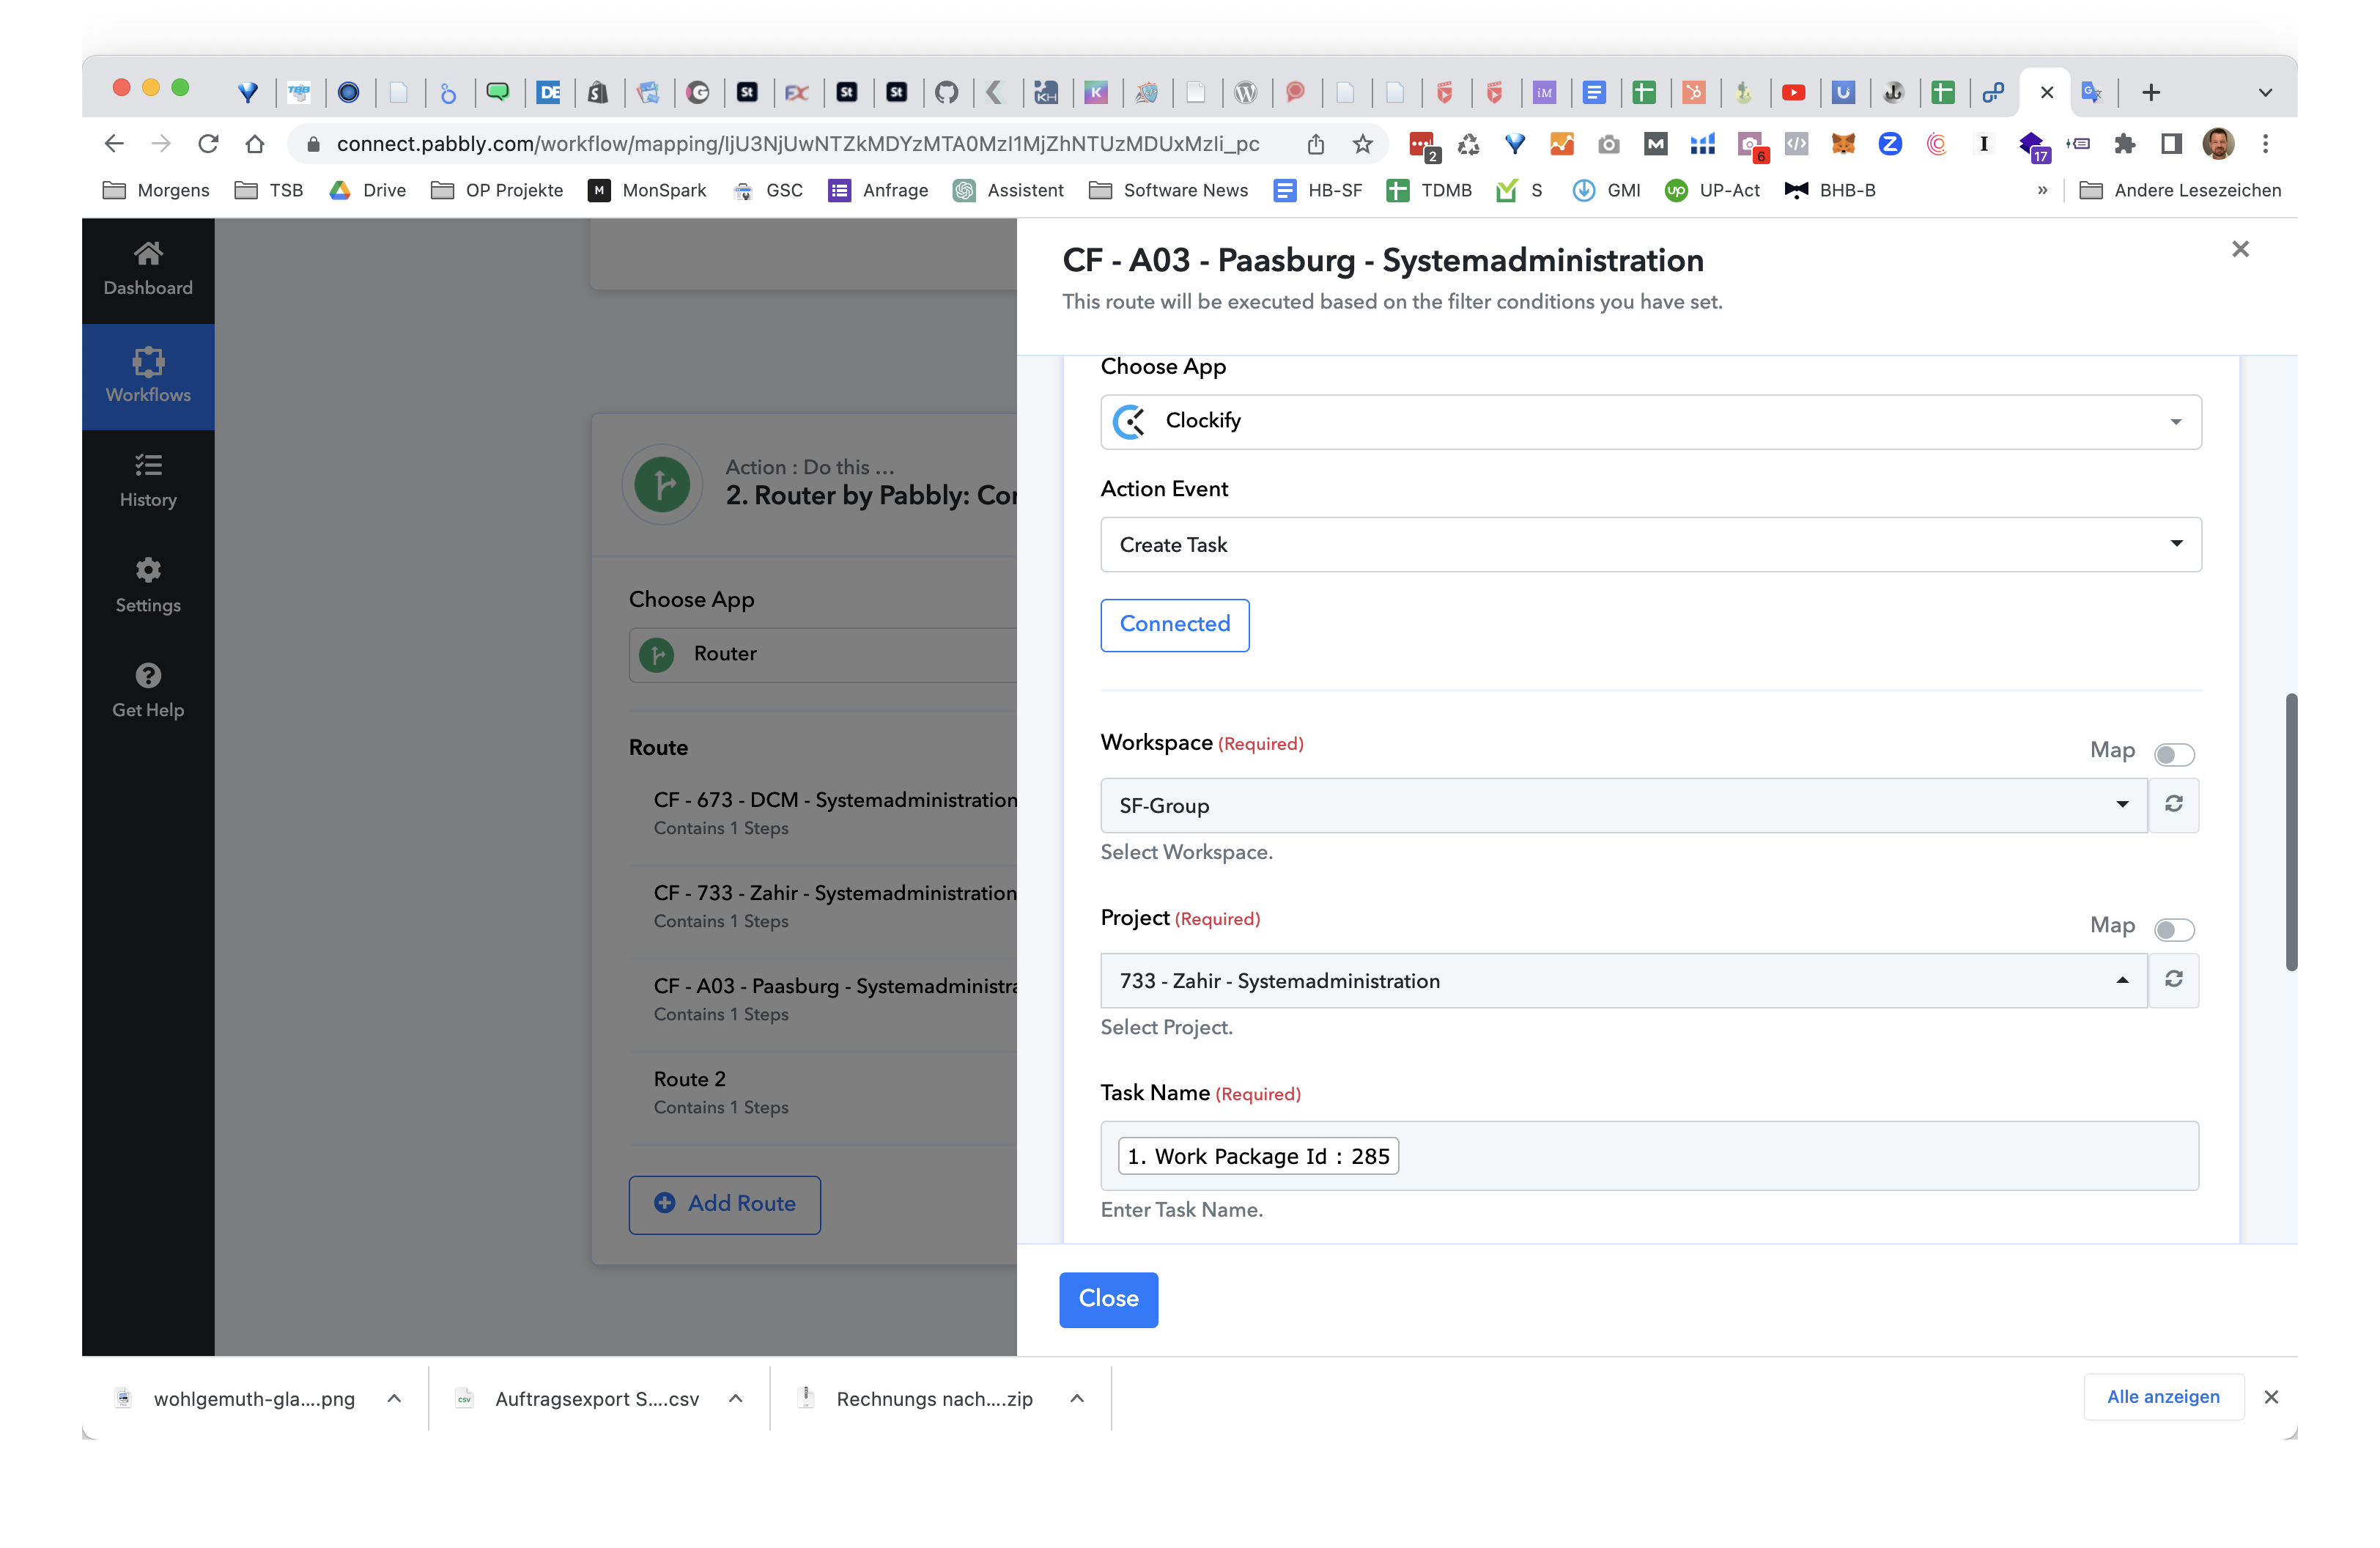Show more bookmarks with the chevron
The image size is (2380, 1548).
pyautogui.click(x=2042, y=190)
